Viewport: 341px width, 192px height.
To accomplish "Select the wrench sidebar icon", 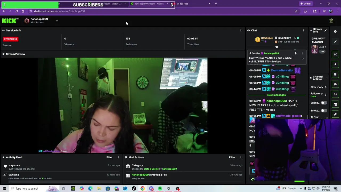I will (x=335, y=114).
